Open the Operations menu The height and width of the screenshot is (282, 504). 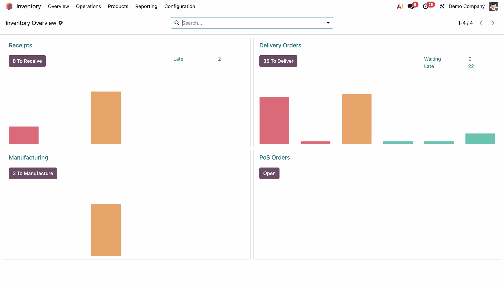(88, 6)
